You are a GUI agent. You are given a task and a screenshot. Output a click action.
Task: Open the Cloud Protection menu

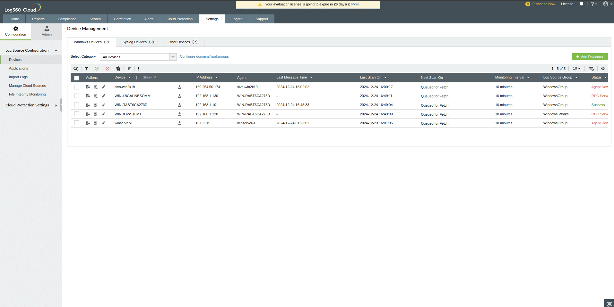coord(179,19)
